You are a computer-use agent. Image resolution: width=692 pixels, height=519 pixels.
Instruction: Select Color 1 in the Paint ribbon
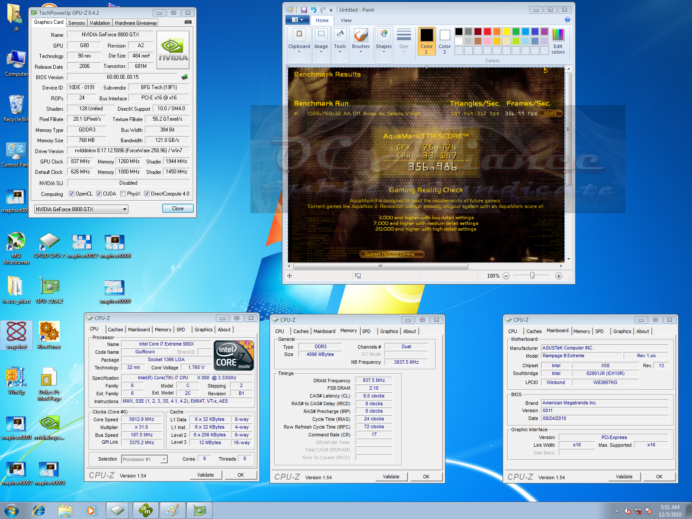pyautogui.click(x=426, y=41)
